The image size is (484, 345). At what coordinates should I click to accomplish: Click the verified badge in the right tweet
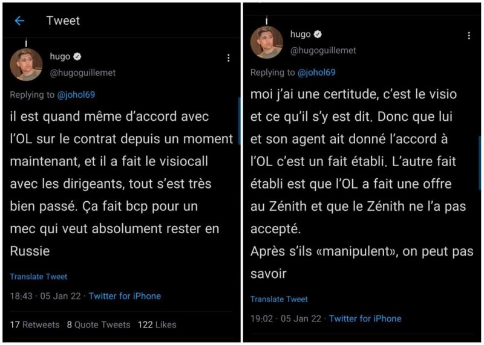[318, 34]
